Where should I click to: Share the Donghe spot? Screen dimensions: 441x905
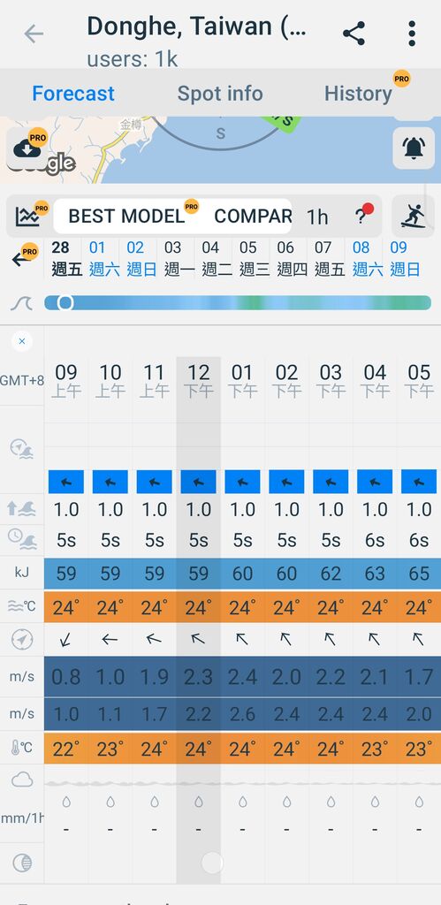(354, 34)
